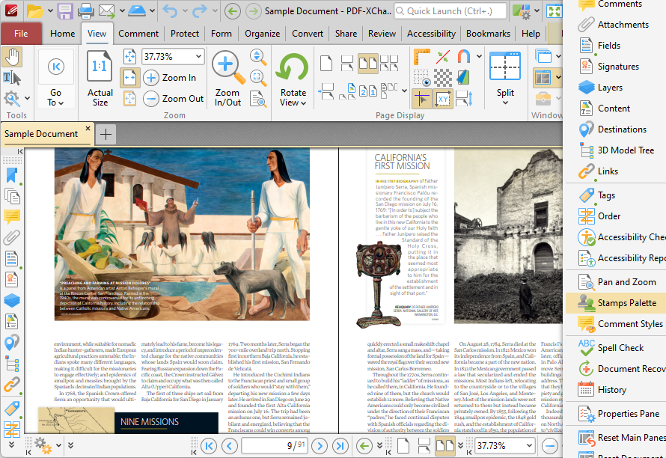Click the Save icon in quick toolbar

65,11
